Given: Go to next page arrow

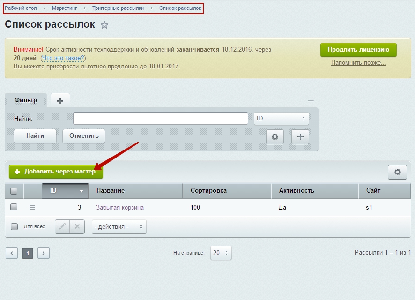Looking at the screenshot, I should [44, 253].
